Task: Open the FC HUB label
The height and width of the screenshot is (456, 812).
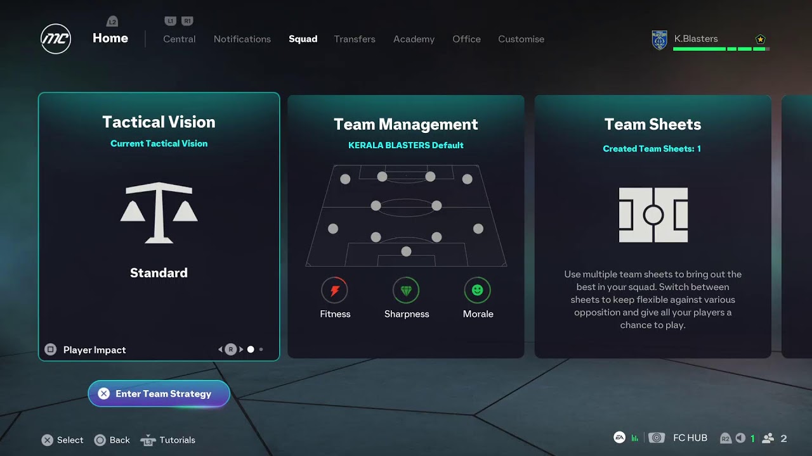Action: (x=690, y=438)
